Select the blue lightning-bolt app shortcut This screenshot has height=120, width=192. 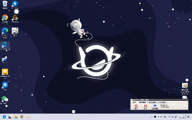click(x=15, y=5)
